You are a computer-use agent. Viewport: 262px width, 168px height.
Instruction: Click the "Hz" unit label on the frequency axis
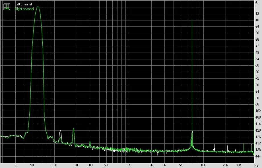click(257, 165)
